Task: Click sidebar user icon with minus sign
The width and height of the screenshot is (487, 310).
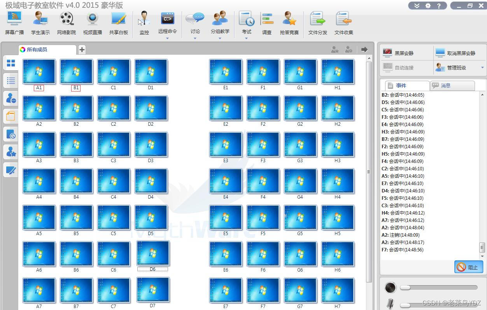Action: coord(11,99)
